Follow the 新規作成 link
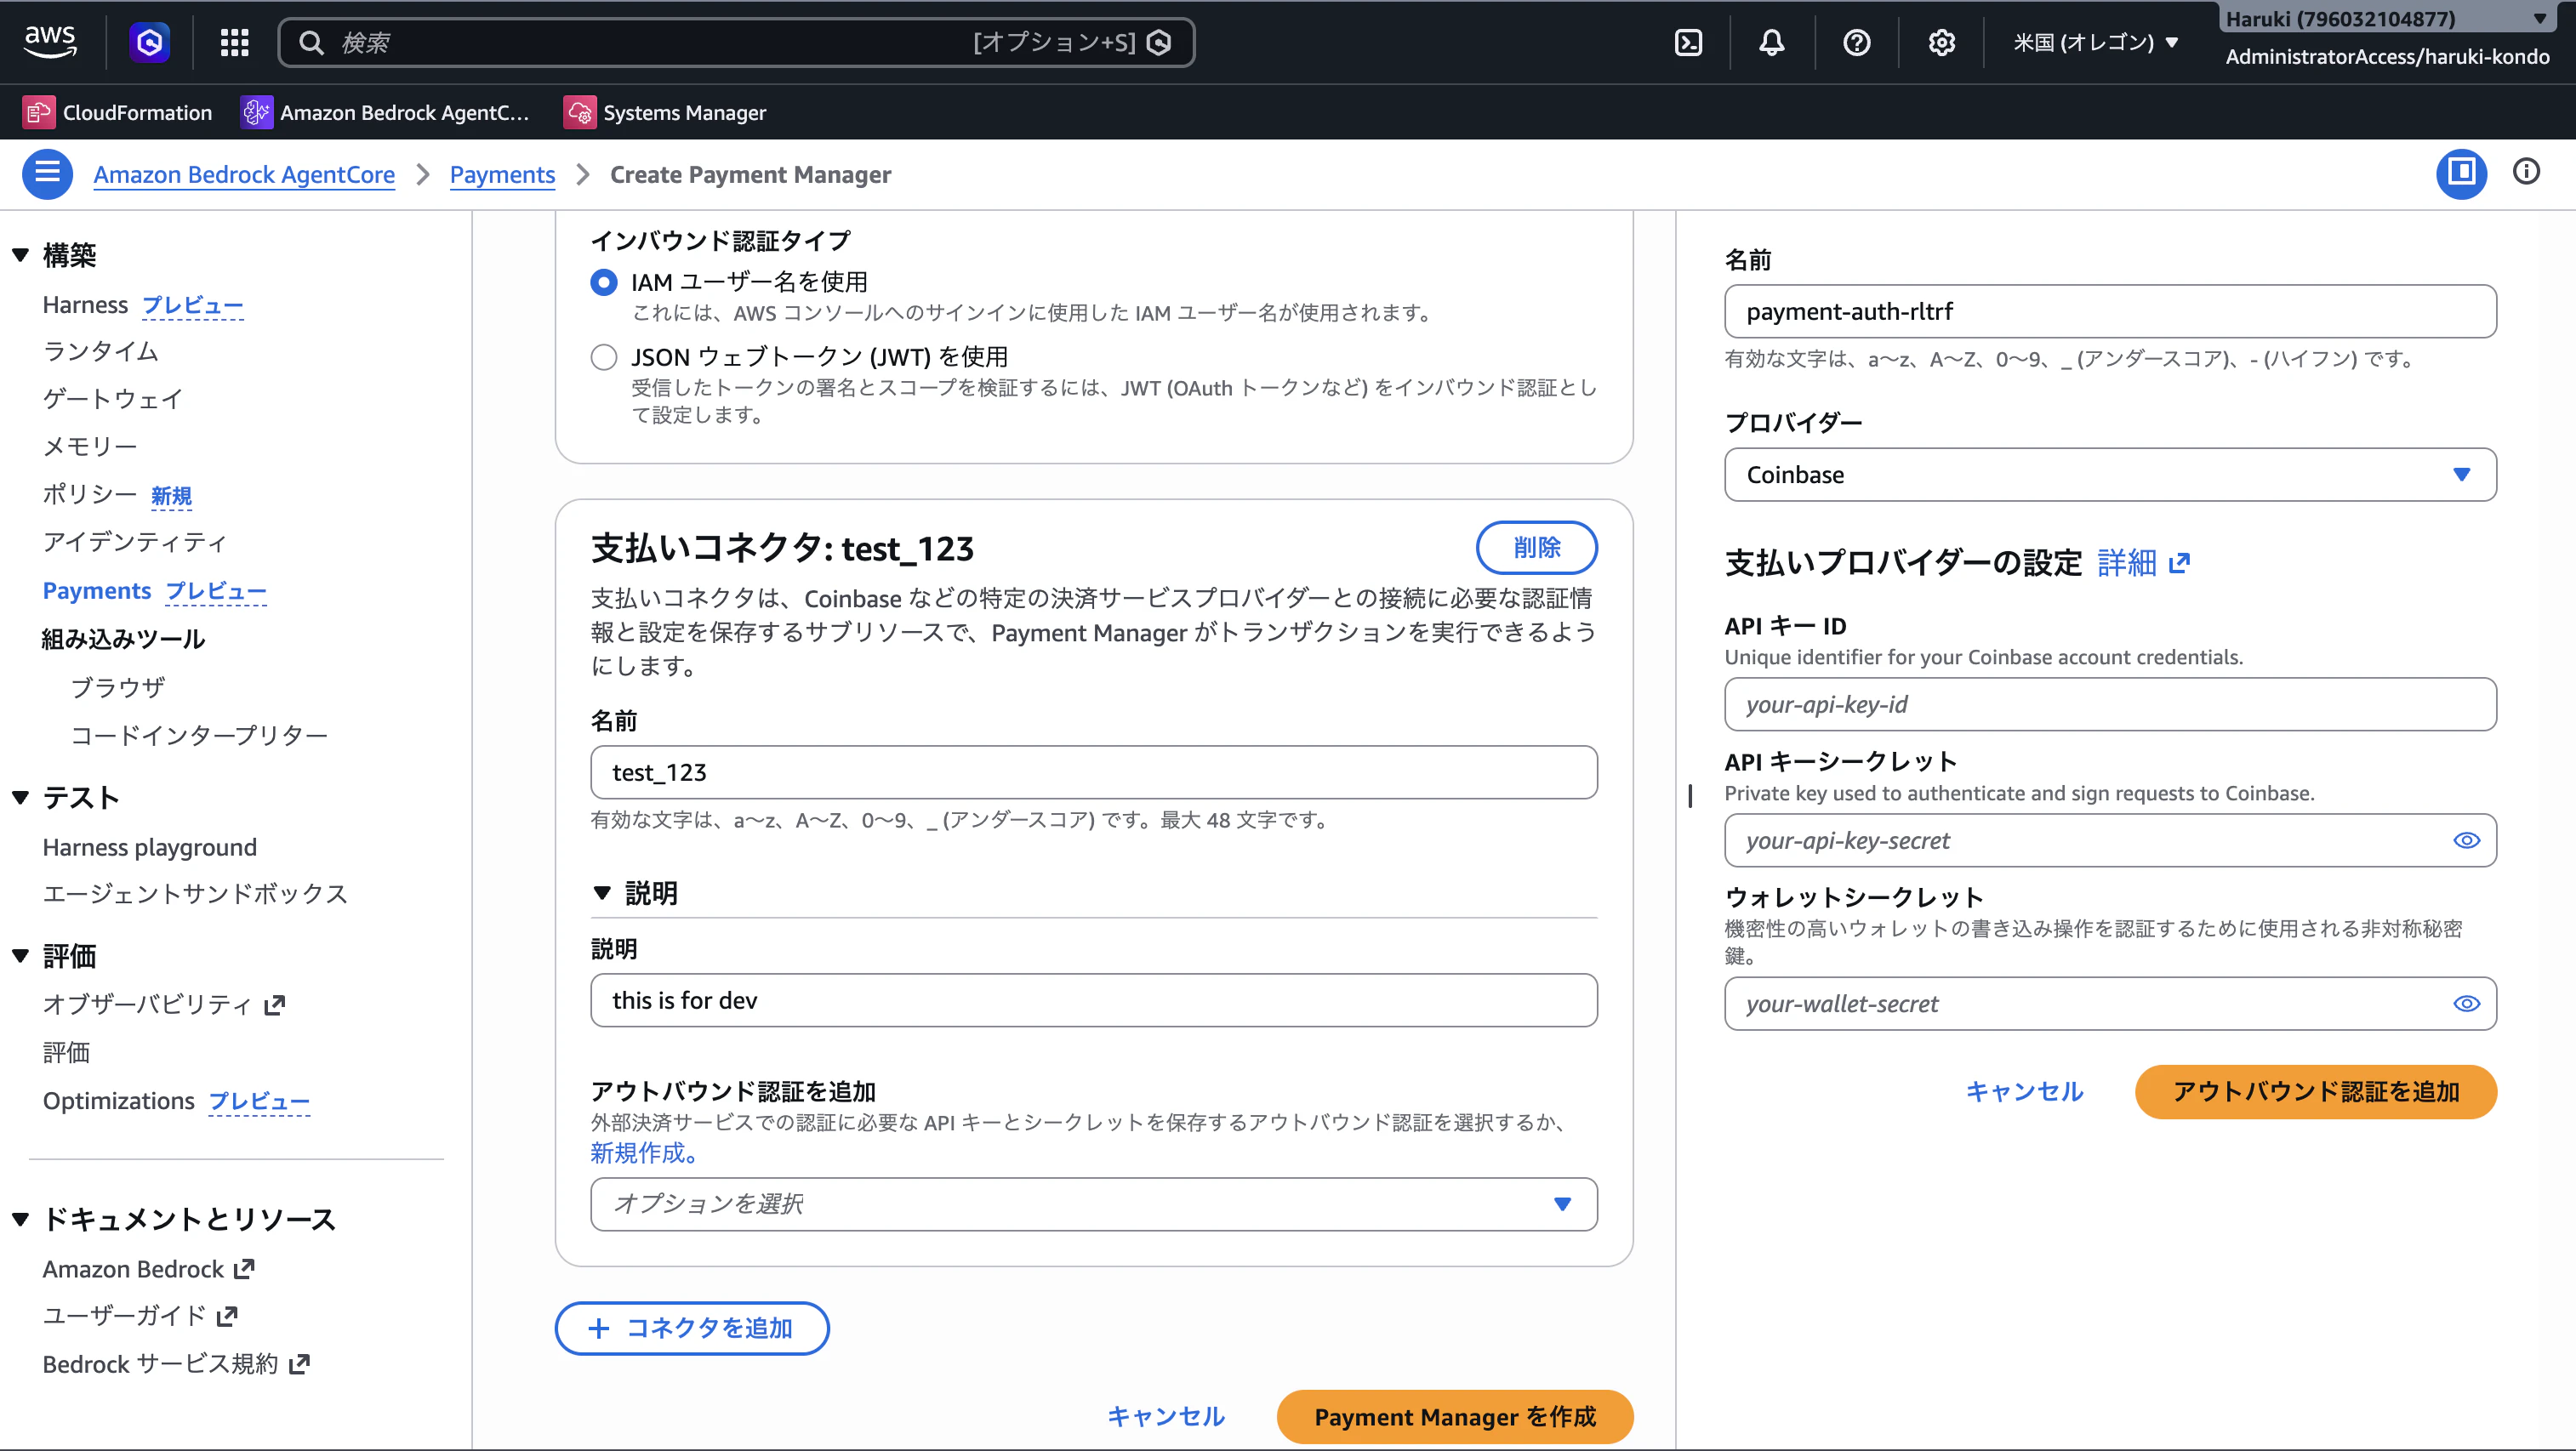The width and height of the screenshot is (2576, 1451). [x=643, y=1153]
